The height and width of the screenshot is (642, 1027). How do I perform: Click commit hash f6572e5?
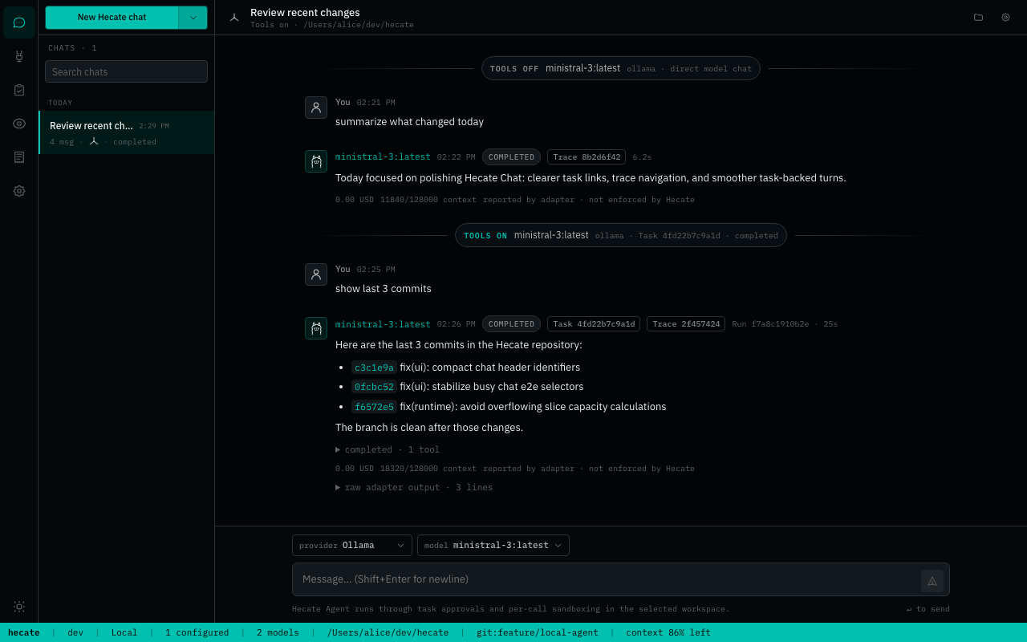point(374,407)
